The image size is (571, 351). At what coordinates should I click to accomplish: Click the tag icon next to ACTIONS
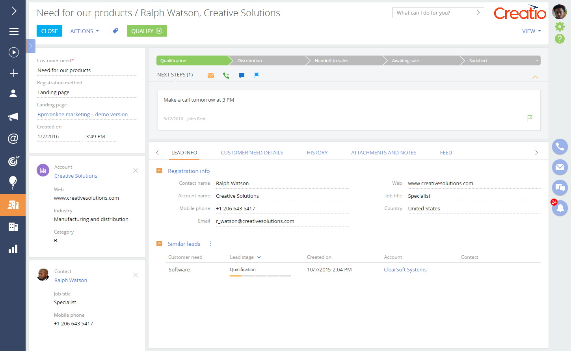click(115, 31)
